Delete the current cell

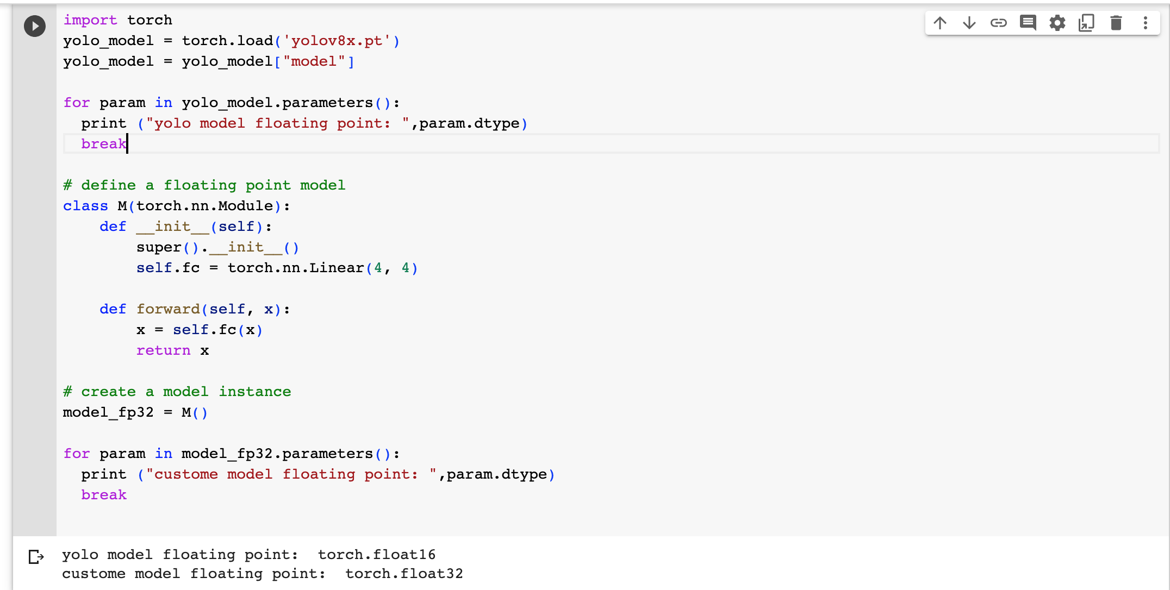[1116, 23]
